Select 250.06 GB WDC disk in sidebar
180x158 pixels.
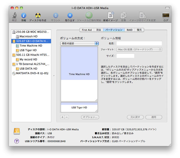click(31, 32)
